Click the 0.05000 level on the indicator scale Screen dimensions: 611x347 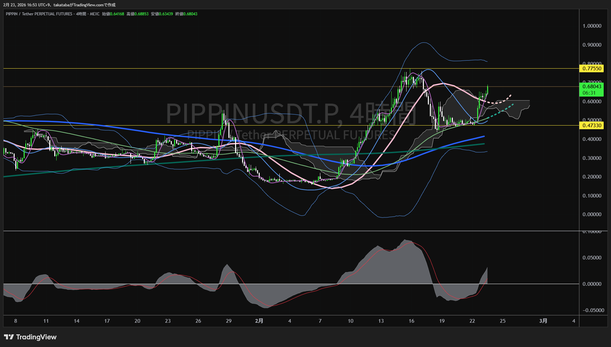tap(592, 258)
